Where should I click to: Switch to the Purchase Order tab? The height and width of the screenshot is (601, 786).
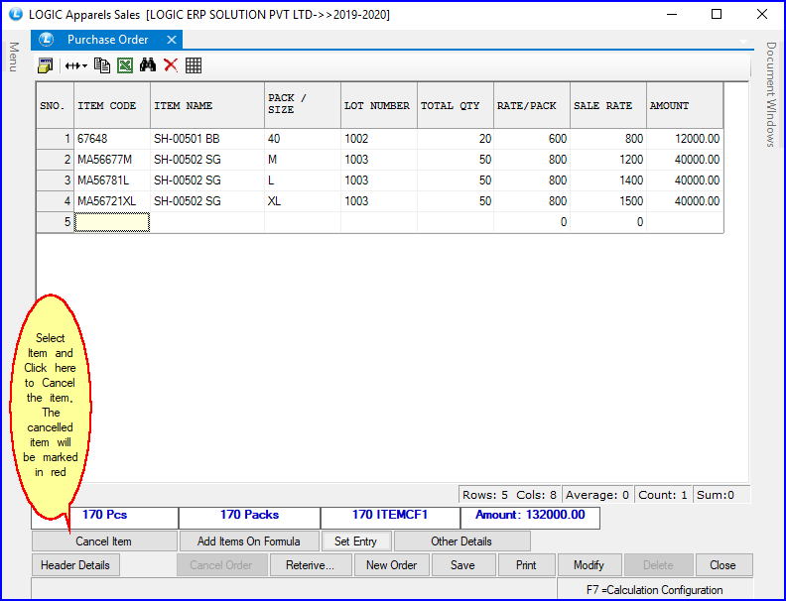pos(108,40)
